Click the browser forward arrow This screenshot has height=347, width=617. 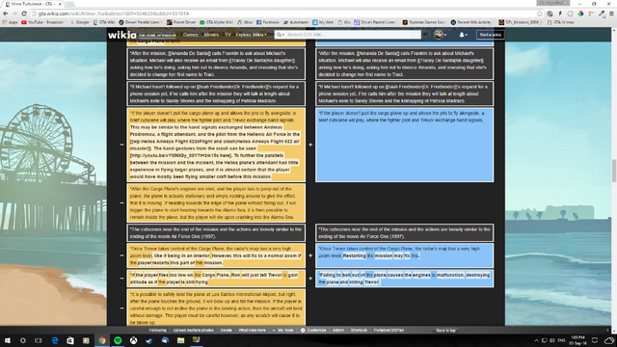[15, 13]
